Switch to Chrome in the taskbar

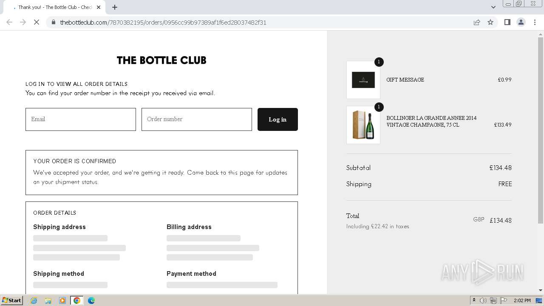pyautogui.click(x=77, y=300)
